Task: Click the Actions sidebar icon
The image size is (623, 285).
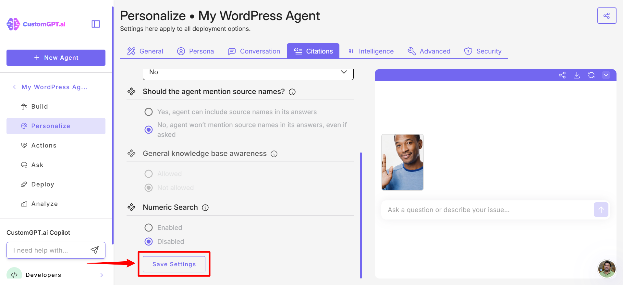Action: tap(24, 145)
